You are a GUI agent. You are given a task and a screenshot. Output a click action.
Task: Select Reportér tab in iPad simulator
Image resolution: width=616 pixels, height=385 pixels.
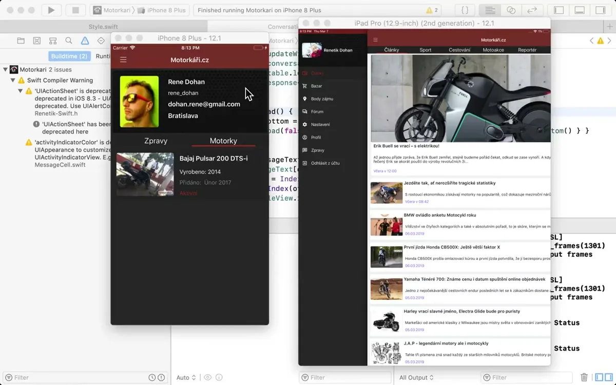(527, 50)
